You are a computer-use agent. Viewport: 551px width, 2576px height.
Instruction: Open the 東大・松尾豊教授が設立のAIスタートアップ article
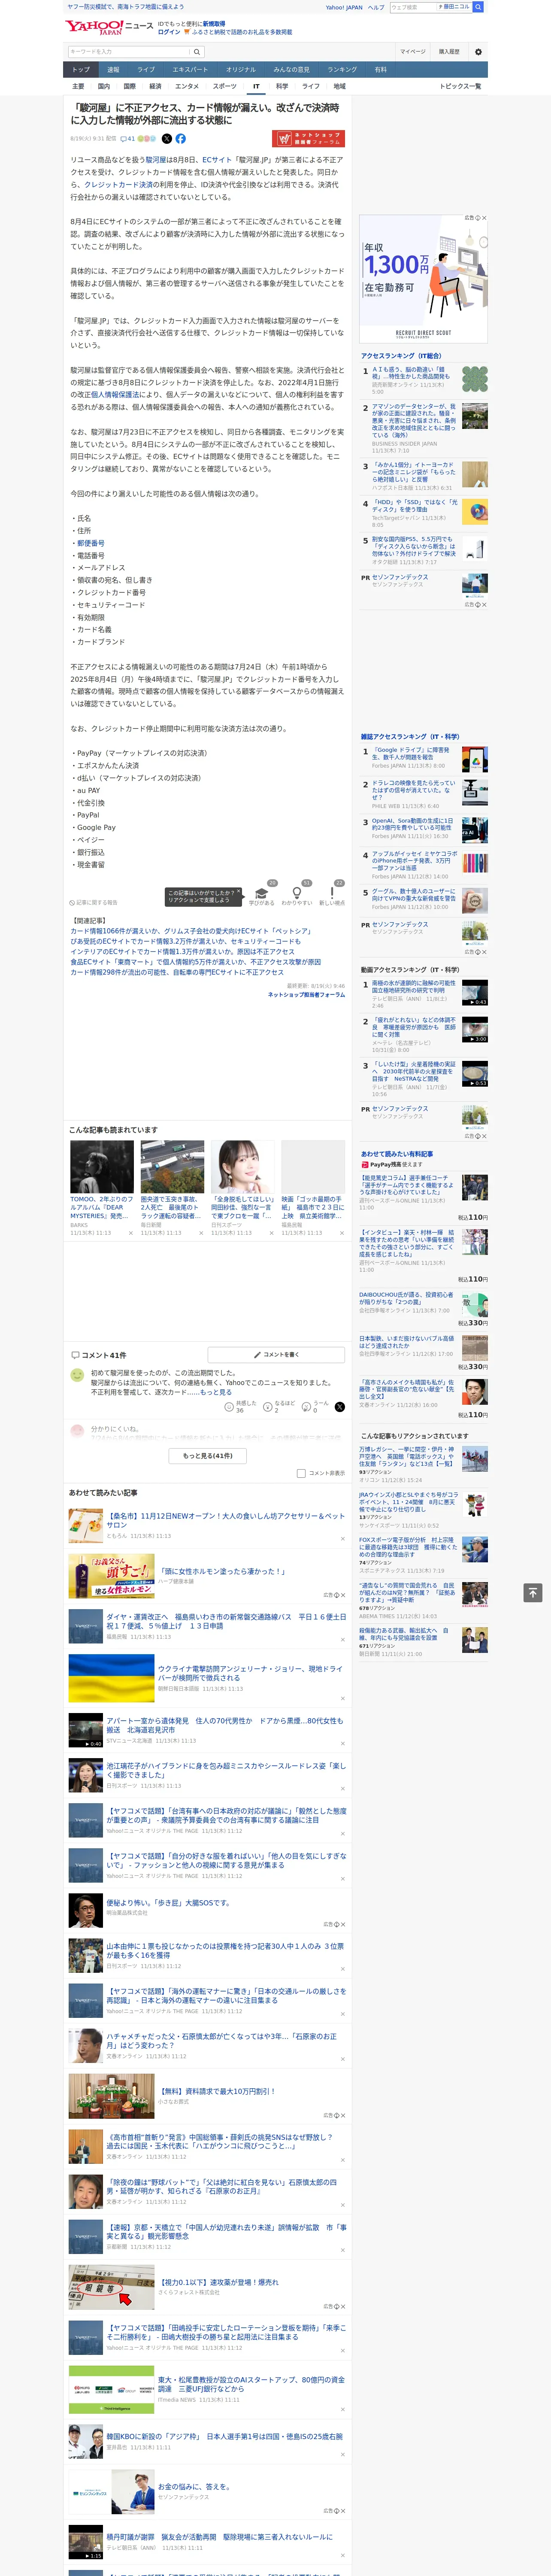coord(250,2384)
